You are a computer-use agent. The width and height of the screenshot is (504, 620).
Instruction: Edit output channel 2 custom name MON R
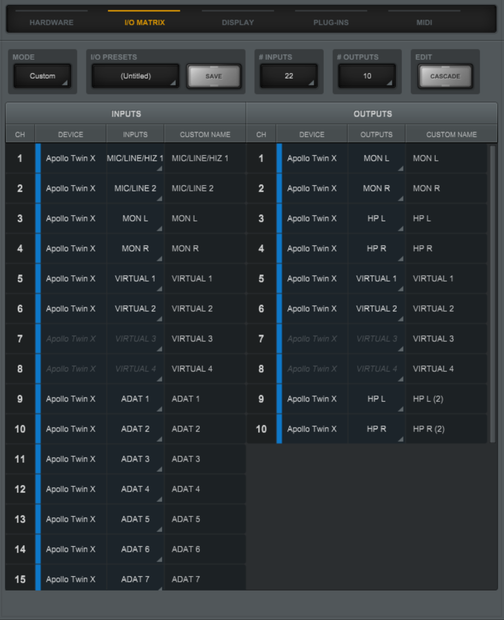tap(446, 188)
